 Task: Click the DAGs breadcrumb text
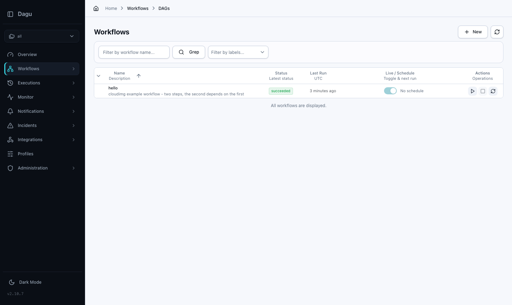point(164,9)
